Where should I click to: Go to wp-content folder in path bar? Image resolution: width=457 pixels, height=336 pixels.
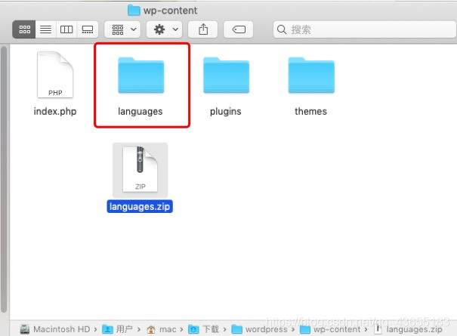(x=330, y=329)
